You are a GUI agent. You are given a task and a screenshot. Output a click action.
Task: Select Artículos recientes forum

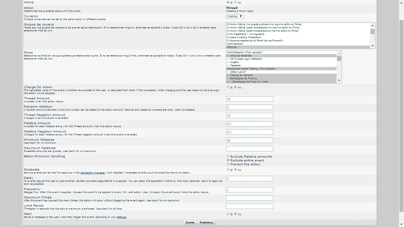click(x=281, y=56)
